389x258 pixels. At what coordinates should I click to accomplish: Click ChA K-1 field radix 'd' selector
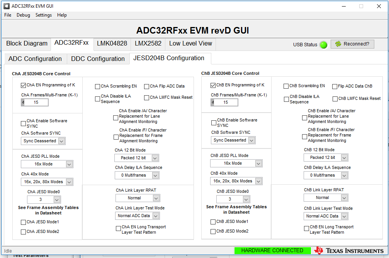(x=23, y=102)
